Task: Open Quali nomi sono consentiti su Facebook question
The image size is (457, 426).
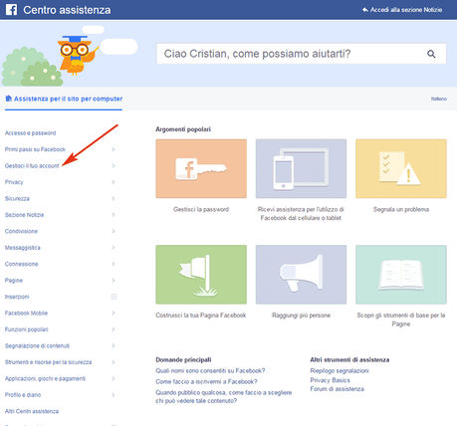Action: click(210, 370)
